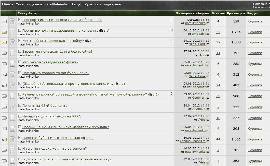Sort by 'Тема / Автор' column header
The width and height of the screenshot is (270, 166).
click(28, 13)
